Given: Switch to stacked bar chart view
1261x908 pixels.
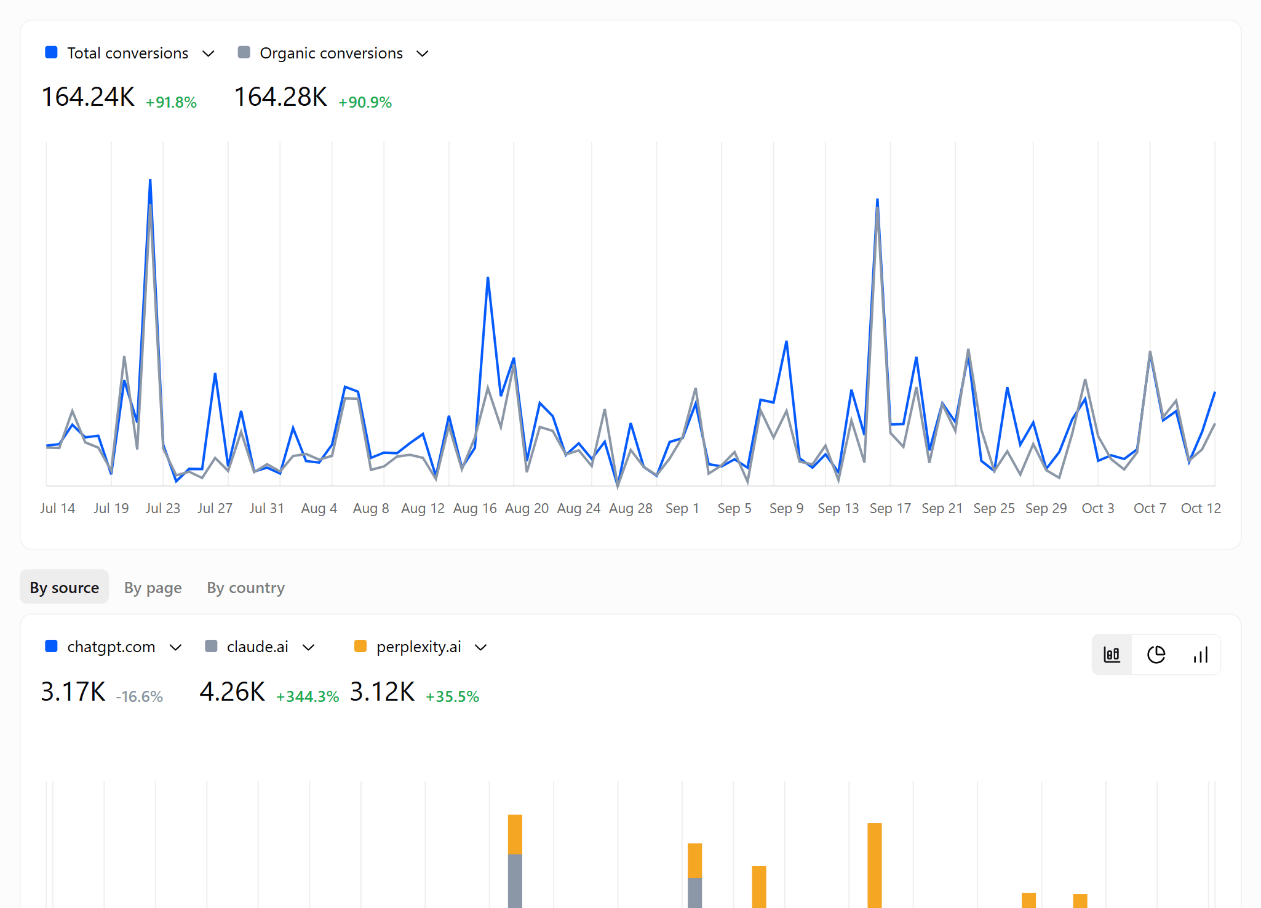Looking at the screenshot, I should tap(1112, 655).
